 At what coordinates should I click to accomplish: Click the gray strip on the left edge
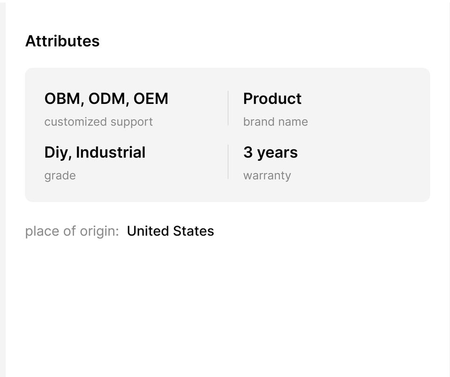tap(2, 187)
